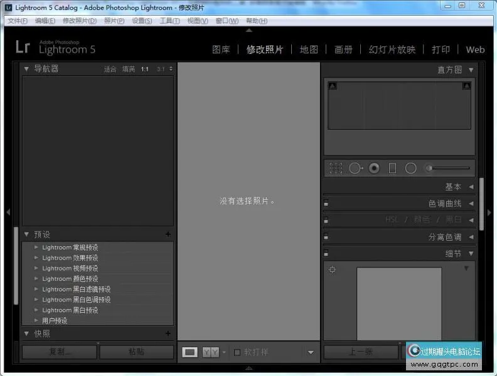This screenshot has height=376, width=497.
Task: Choose the Radial Filter tool
Action: [x=411, y=168]
